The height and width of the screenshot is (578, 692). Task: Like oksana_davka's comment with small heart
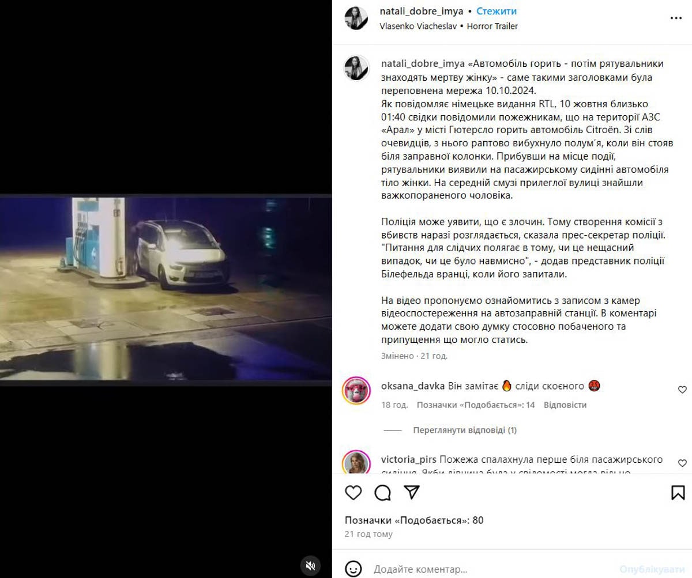(x=682, y=390)
